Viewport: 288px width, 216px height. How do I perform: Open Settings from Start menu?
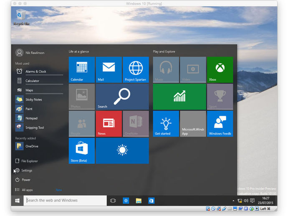click(x=24, y=171)
